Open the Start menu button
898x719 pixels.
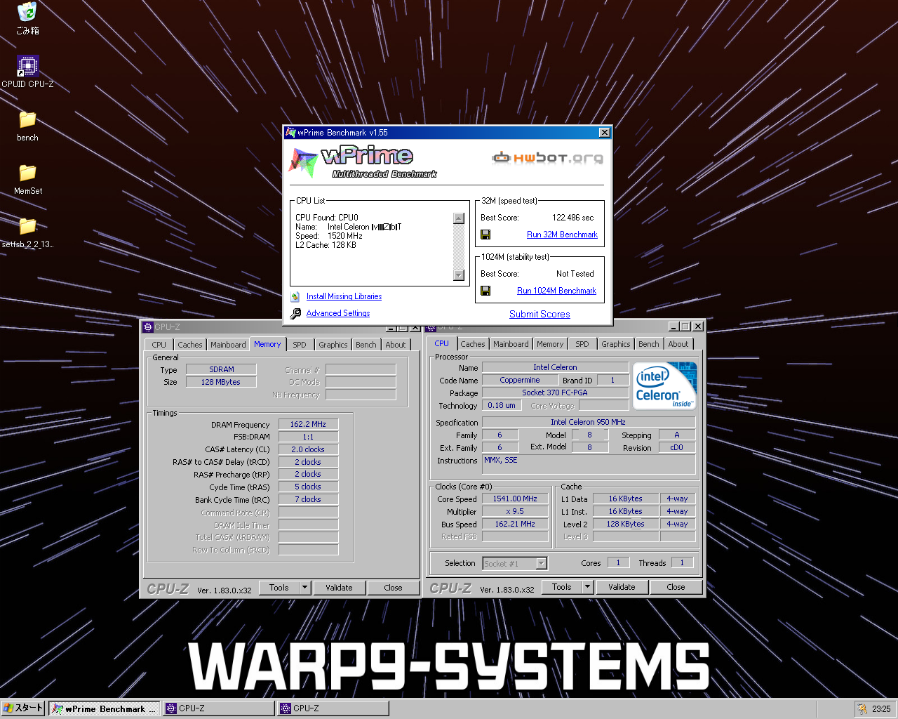point(24,708)
